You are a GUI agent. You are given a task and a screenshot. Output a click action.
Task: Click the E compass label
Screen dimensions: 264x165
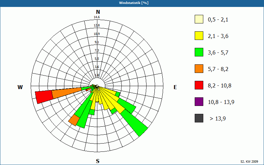pos(175,87)
